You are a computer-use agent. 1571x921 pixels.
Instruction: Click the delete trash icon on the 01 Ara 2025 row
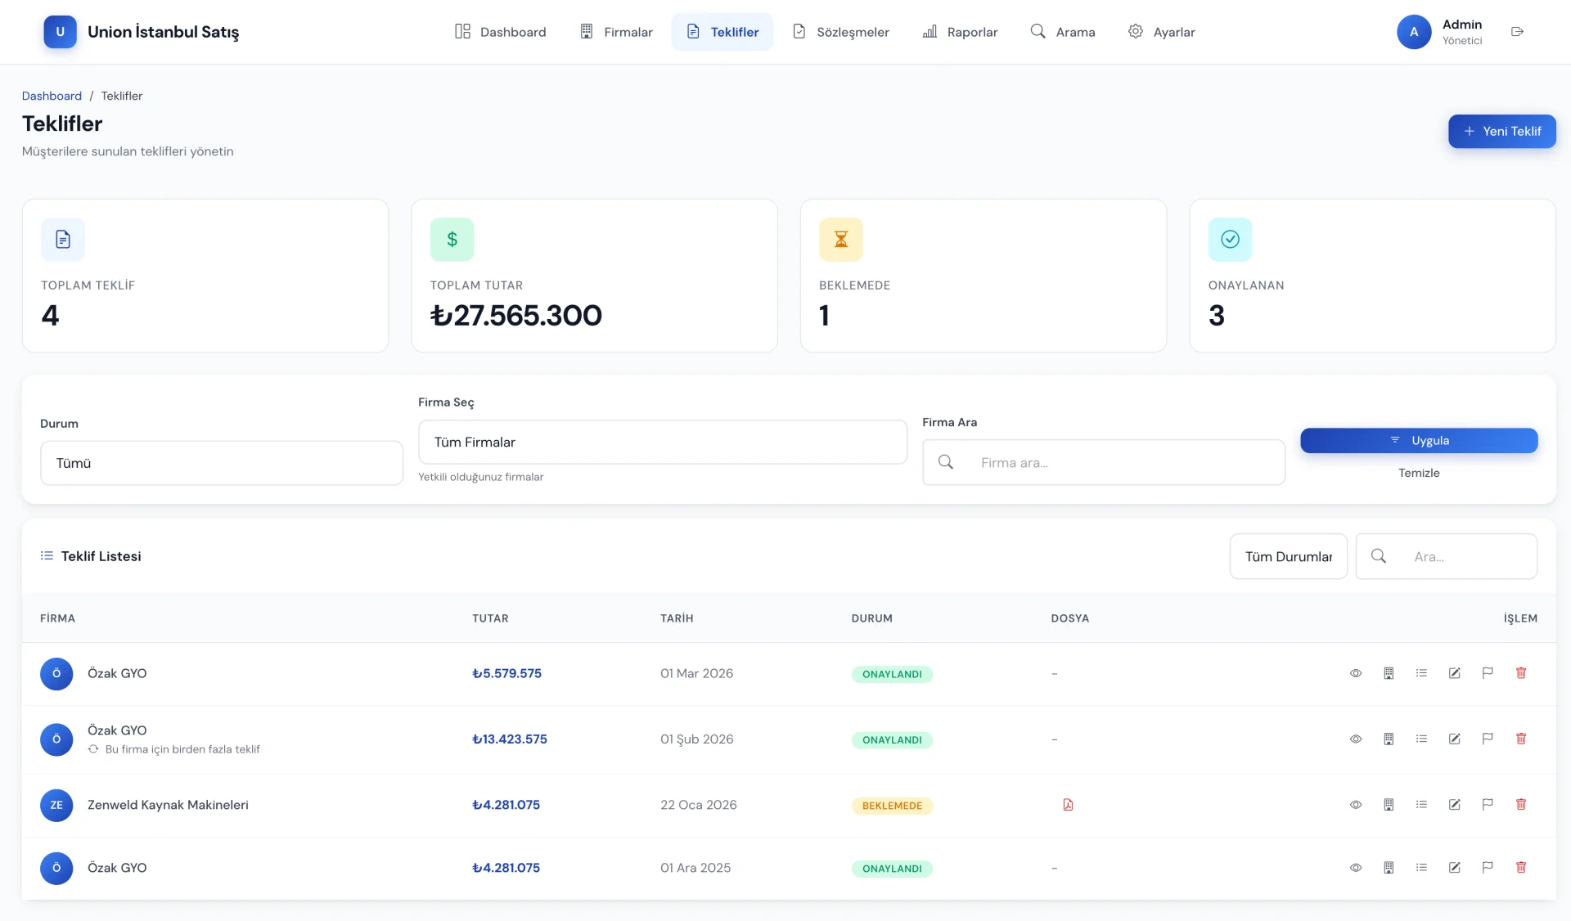1521,868
